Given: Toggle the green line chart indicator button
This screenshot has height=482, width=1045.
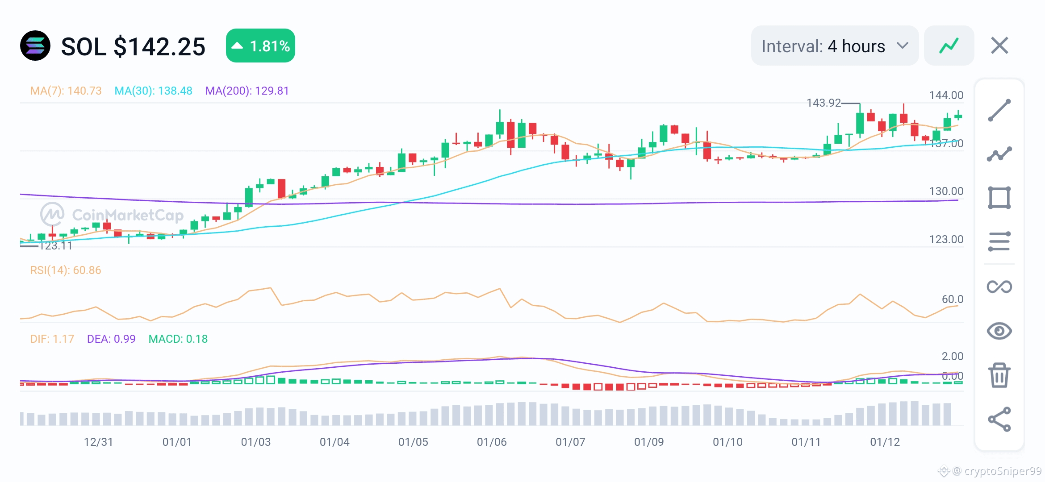Looking at the screenshot, I should click(949, 46).
